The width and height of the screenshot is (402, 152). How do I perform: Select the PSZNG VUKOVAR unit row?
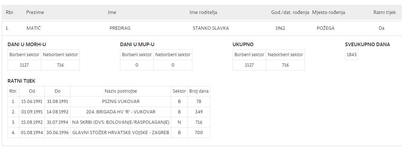(121, 102)
